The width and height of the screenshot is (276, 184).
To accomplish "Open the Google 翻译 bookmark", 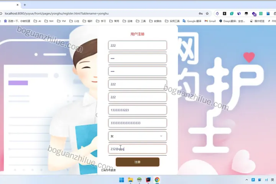I will pos(192,21).
